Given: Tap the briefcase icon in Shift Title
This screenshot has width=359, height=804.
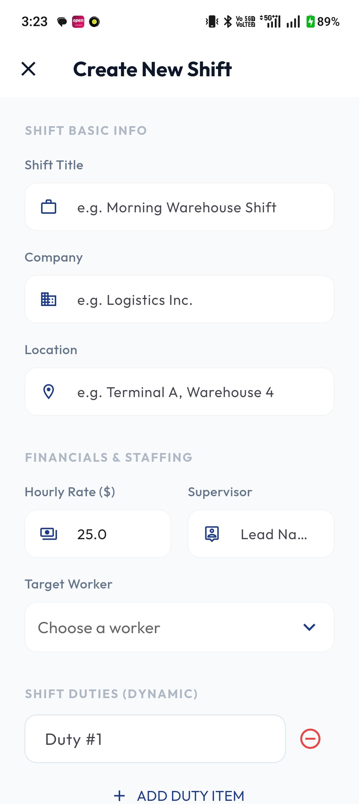Looking at the screenshot, I should 49,207.
